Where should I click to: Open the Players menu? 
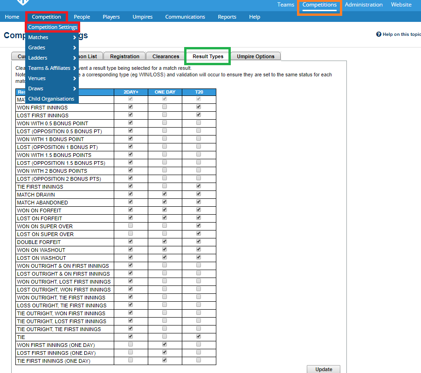(111, 17)
